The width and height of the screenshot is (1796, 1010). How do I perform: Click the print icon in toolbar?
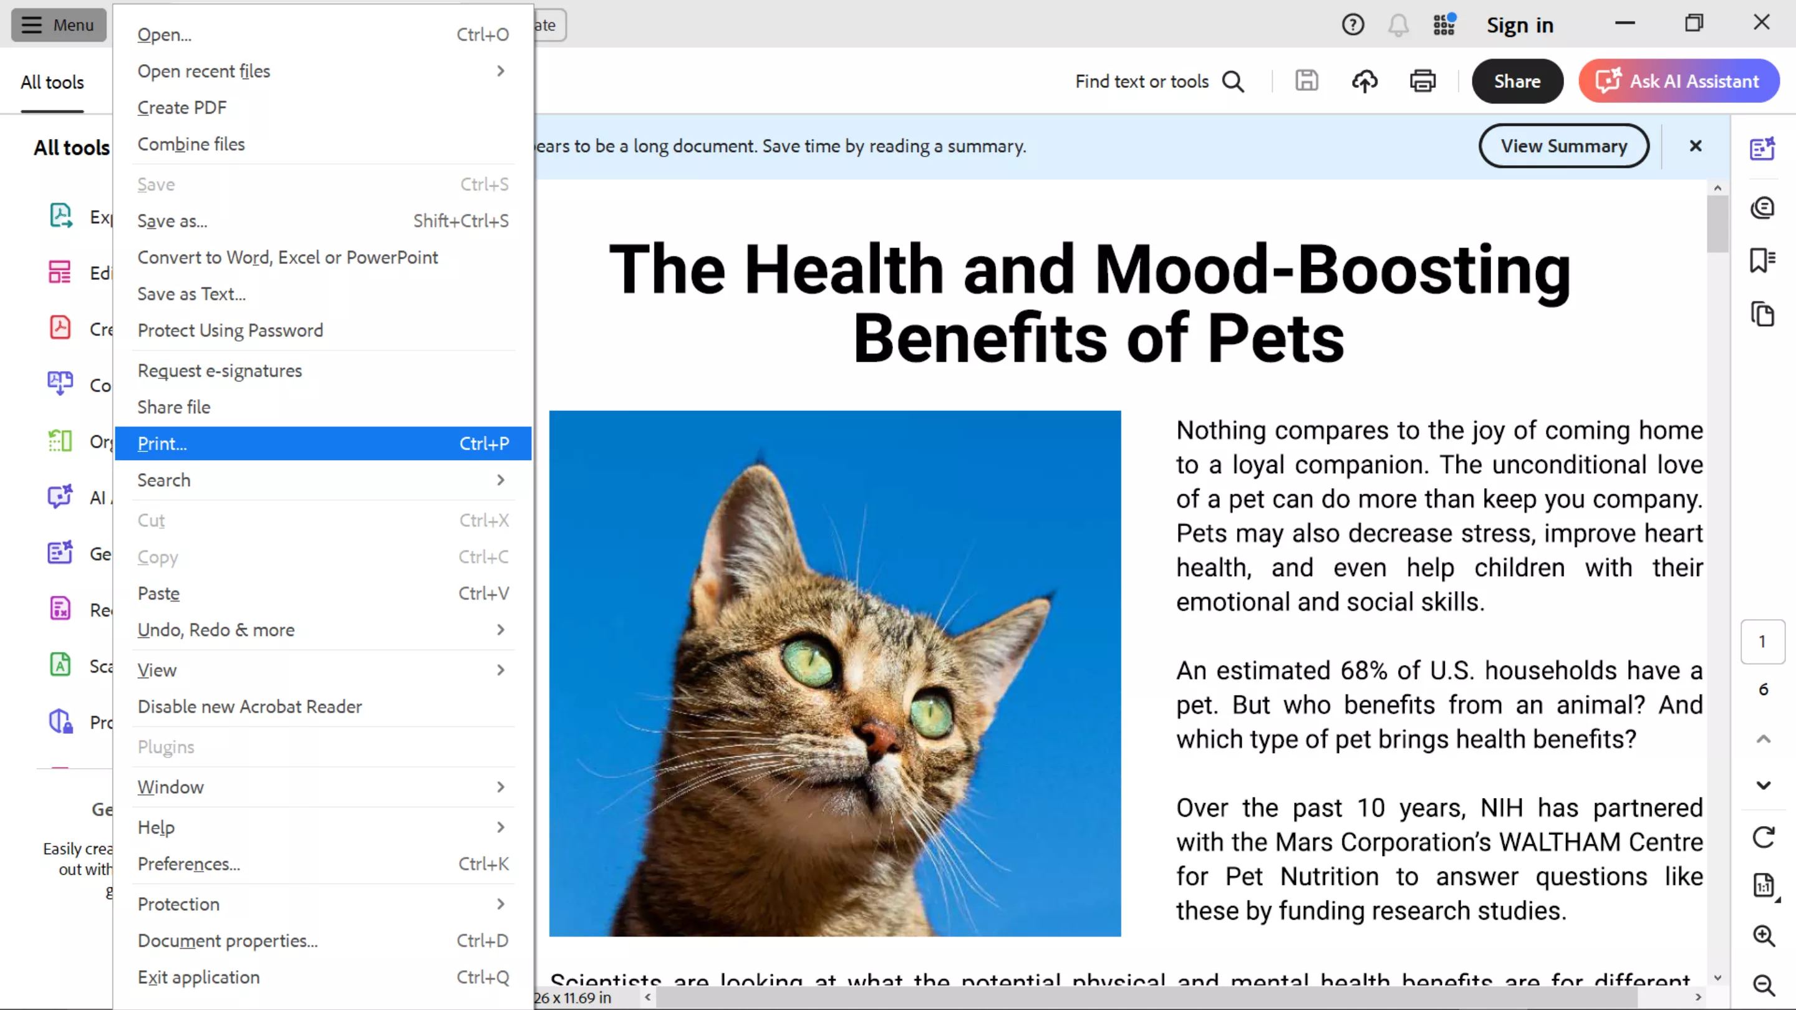pyautogui.click(x=1422, y=82)
